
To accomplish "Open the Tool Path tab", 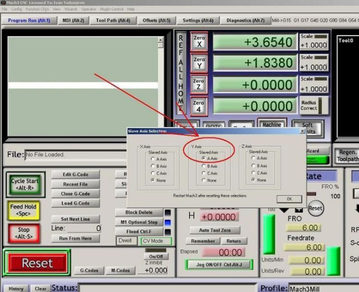I will pyautogui.click(x=113, y=21).
